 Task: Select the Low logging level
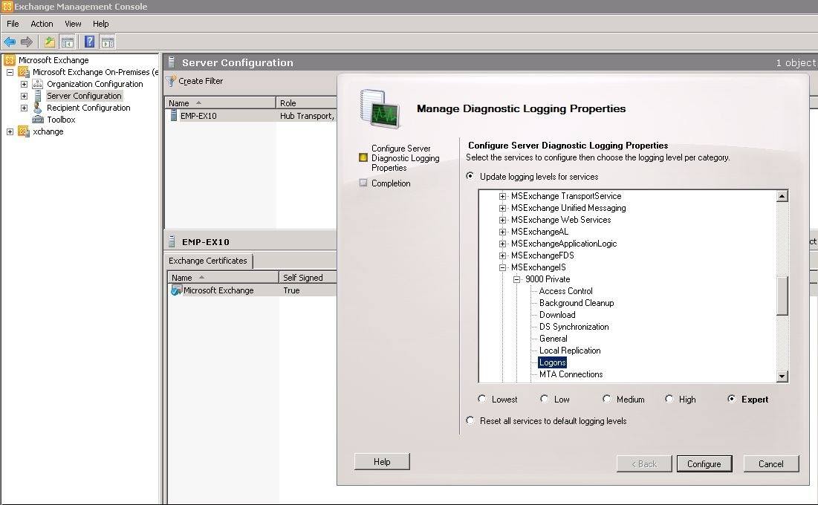[544, 399]
